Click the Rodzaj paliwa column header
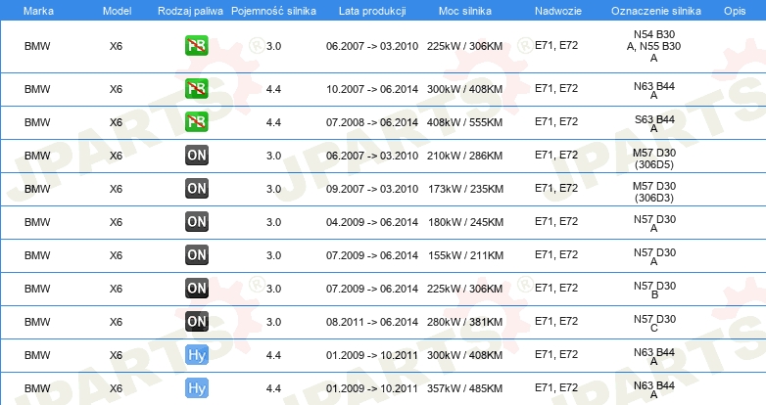This screenshot has width=766, height=405. 190,11
